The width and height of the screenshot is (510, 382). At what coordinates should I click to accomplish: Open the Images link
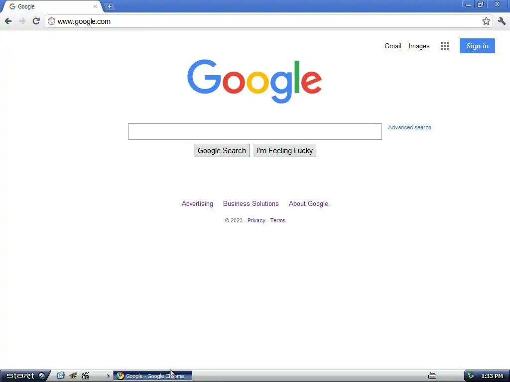pyautogui.click(x=419, y=46)
